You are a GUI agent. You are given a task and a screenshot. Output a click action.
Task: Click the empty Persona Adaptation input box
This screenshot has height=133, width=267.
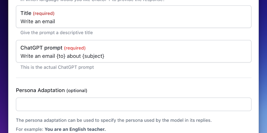[133, 104]
